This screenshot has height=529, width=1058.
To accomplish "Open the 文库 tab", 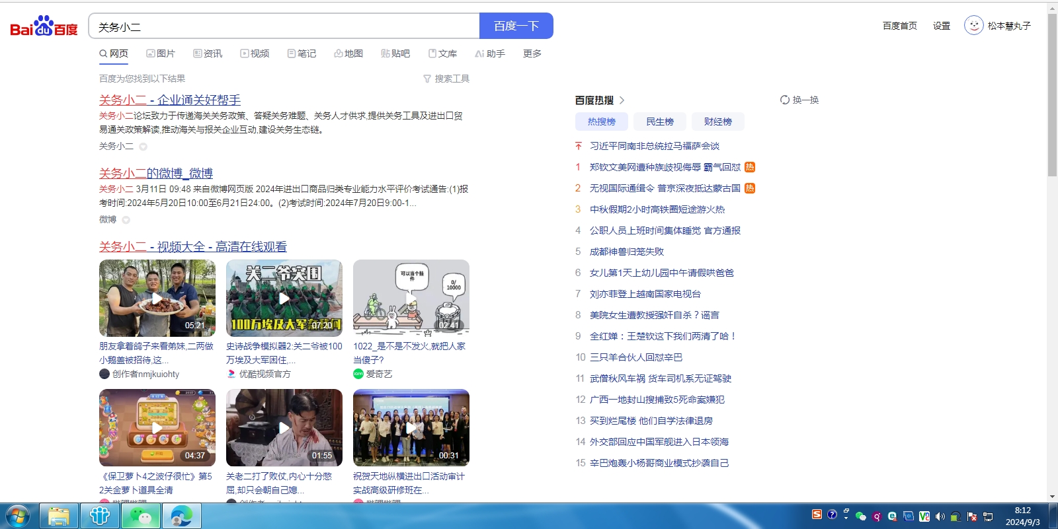I will click(442, 53).
